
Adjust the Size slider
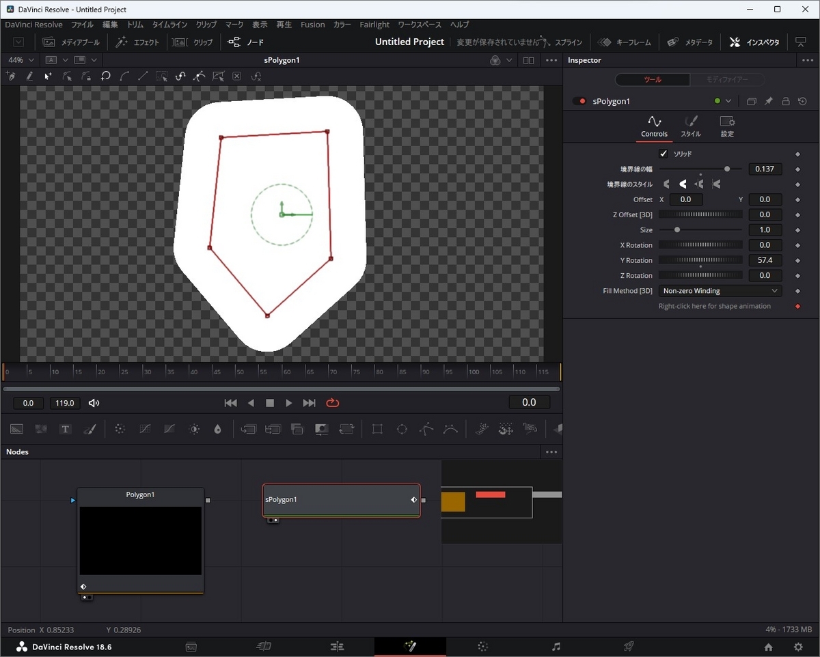coord(700,230)
